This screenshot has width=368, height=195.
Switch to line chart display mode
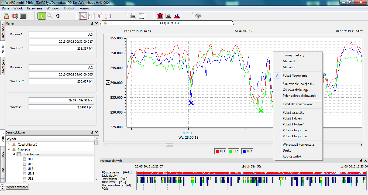pyautogui.click(x=83, y=16)
